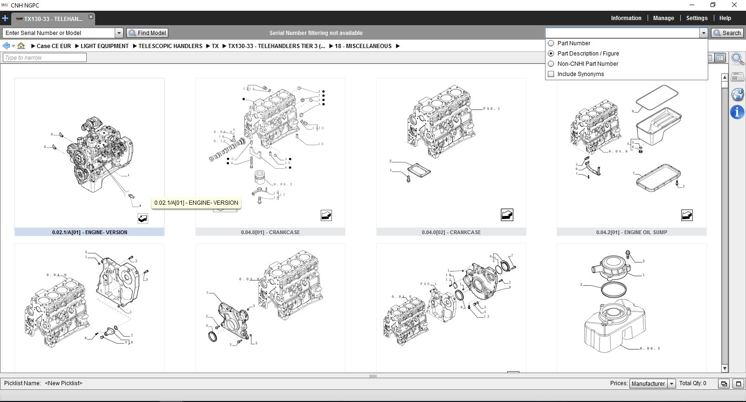Select the 0.02.1/A[01] - ENGINE- VERSION caption

[90, 232]
